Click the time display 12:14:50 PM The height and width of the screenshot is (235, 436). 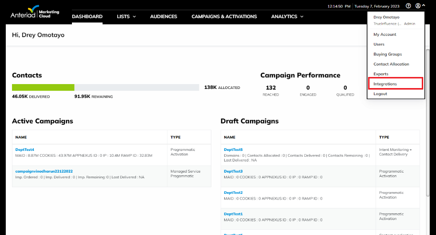click(x=339, y=6)
